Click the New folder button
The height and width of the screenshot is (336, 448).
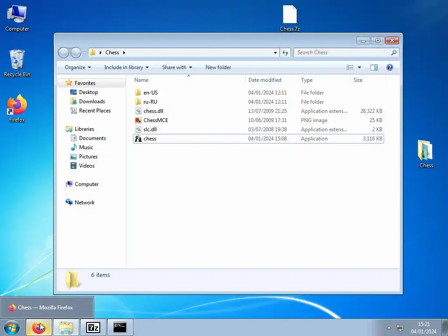tap(218, 67)
